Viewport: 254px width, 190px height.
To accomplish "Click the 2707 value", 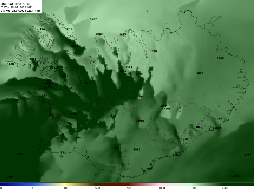I will click(x=89, y=83).
